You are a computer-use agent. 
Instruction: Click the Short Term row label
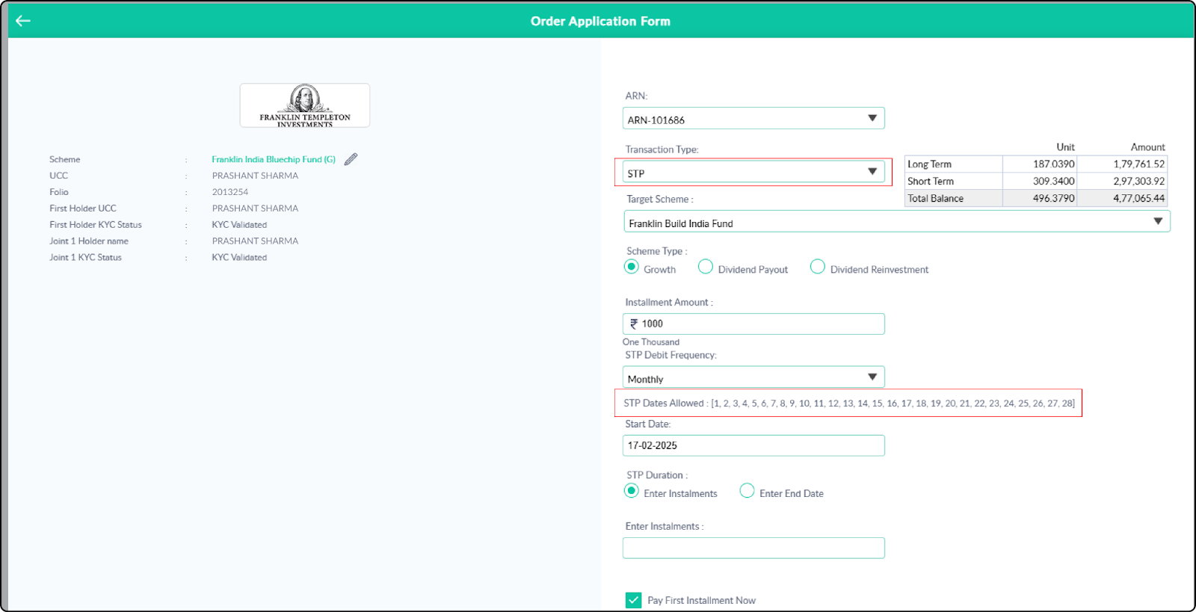click(x=931, y=181)
